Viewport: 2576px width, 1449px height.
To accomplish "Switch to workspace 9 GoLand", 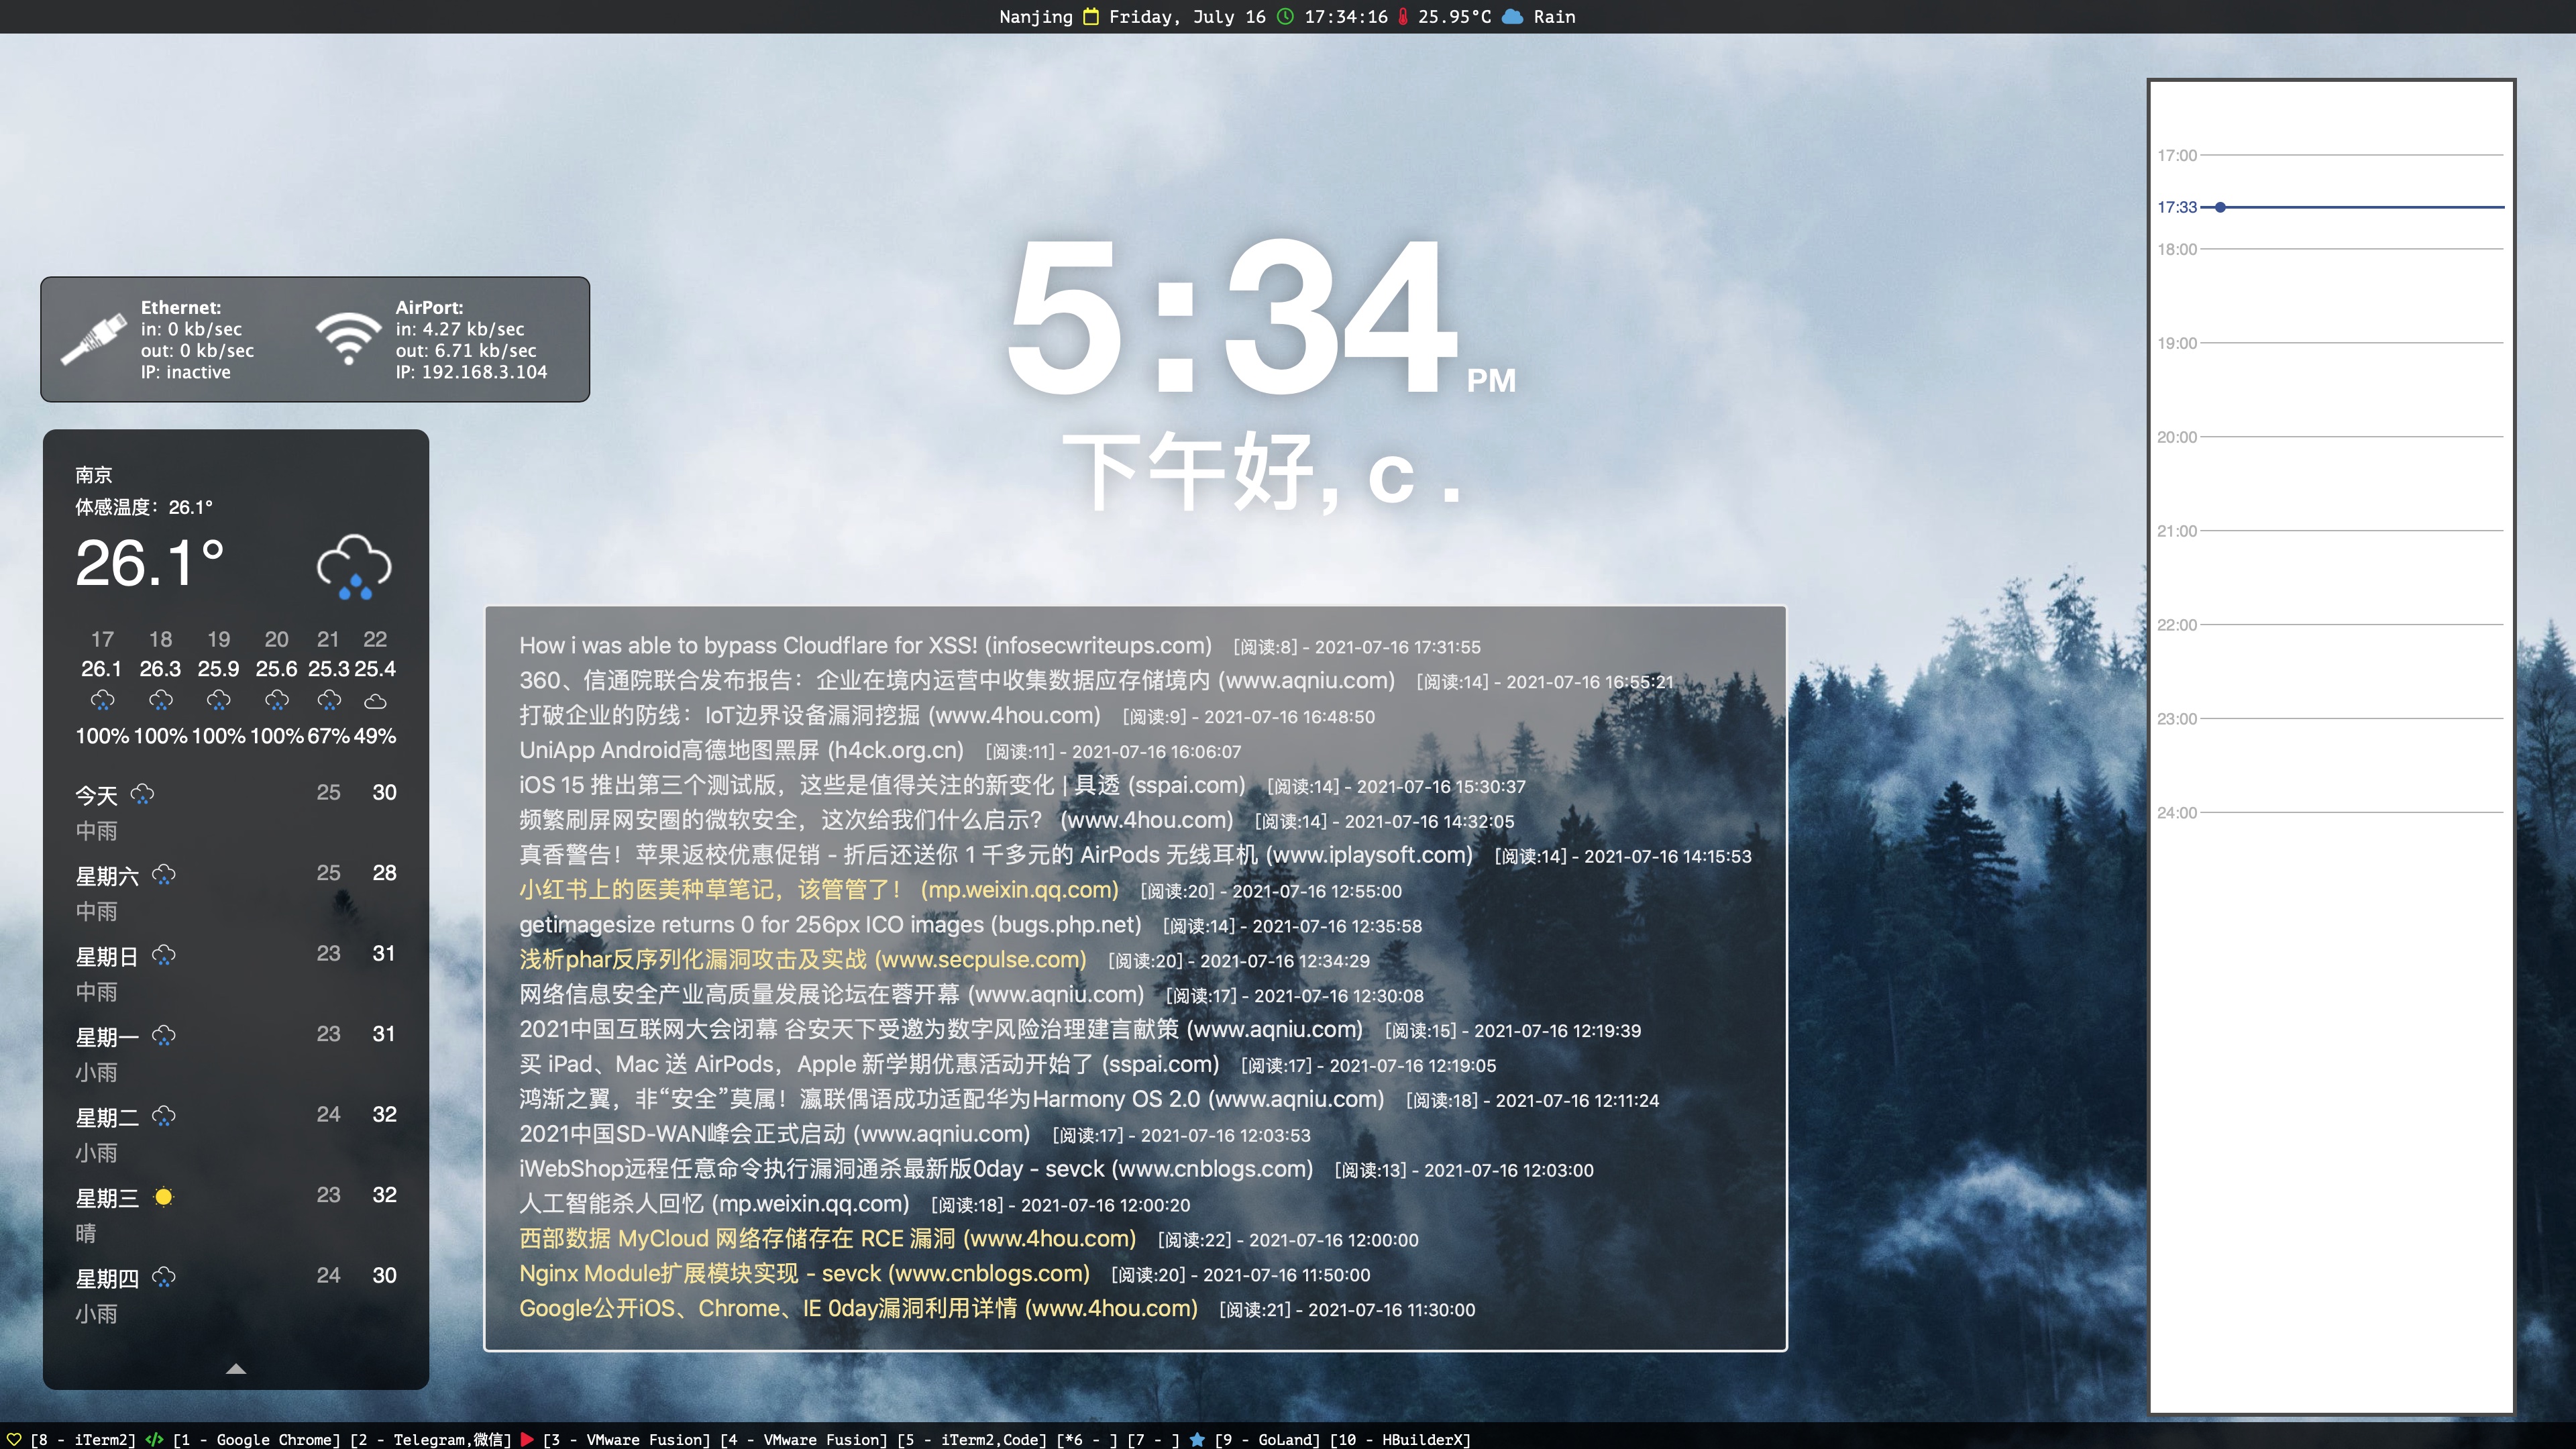I will point(1267,1439).
